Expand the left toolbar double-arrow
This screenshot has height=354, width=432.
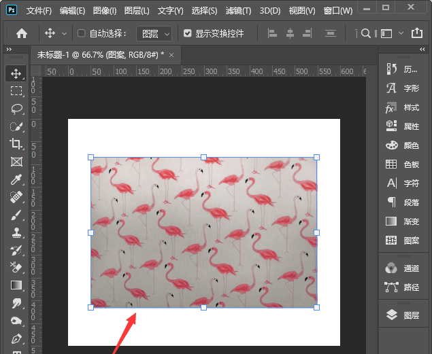coord(9,49)
